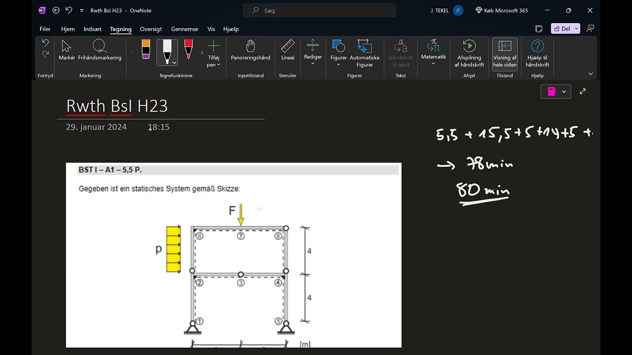Switch to the Hjem tab

point(68,29)
